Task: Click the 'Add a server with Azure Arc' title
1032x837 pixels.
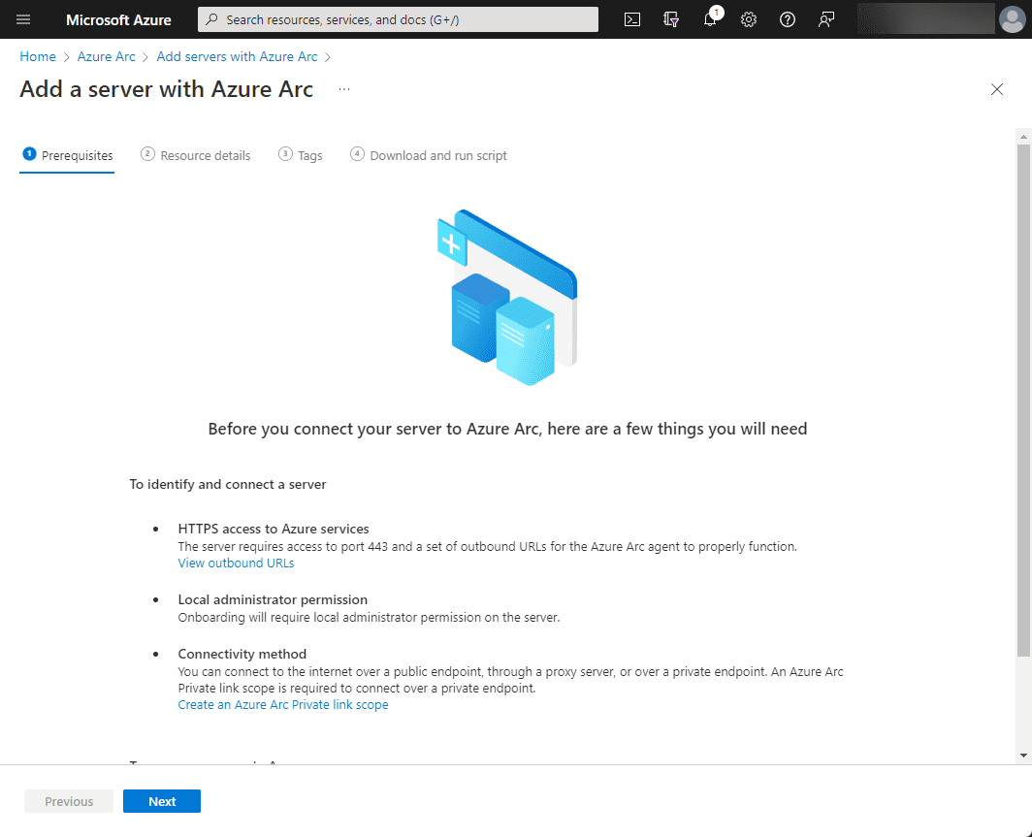Action: pyautogui.click(x=167, y=89)
